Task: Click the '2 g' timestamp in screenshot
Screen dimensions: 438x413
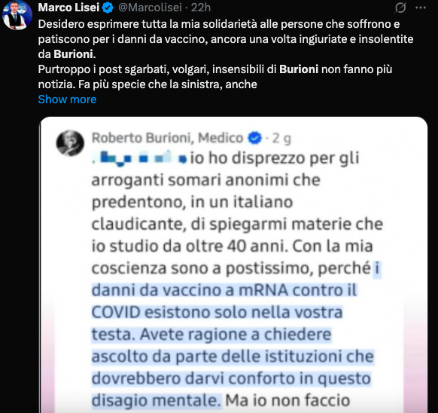Action: (281, 139)
